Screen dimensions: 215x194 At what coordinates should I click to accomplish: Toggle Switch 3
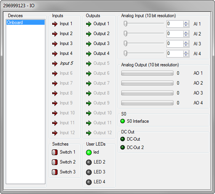point(55,172)
